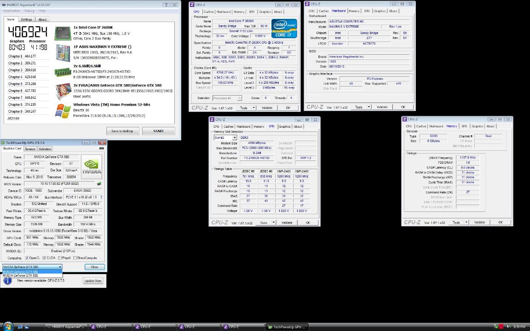Toggle the CUDA checkbox
530x331 pixels.
(x=44, y=258)
